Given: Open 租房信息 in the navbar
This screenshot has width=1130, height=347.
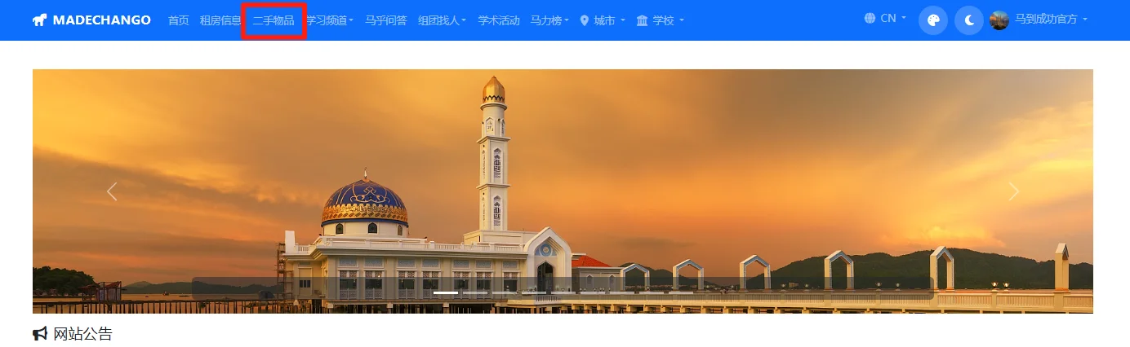Looking at the screenshot, I should tap(220, 20).
